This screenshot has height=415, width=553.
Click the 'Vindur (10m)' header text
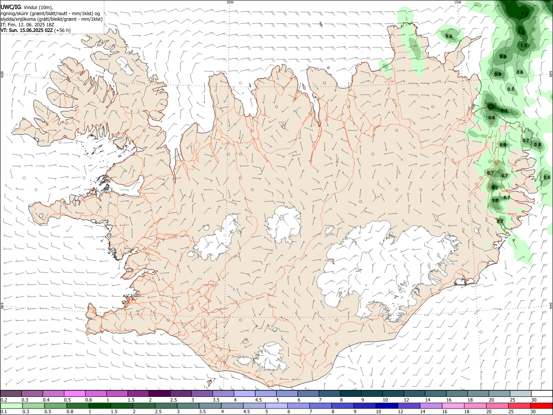38,7
